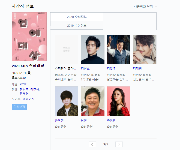The height and width of the screenshot is (150, 180).
Task: Go to the previous page of winners
Action: click(x=92, y=144)
